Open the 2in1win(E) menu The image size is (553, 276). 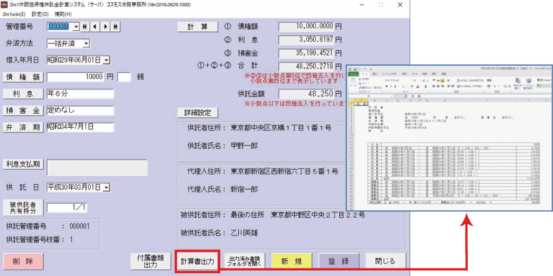[14, 13]
